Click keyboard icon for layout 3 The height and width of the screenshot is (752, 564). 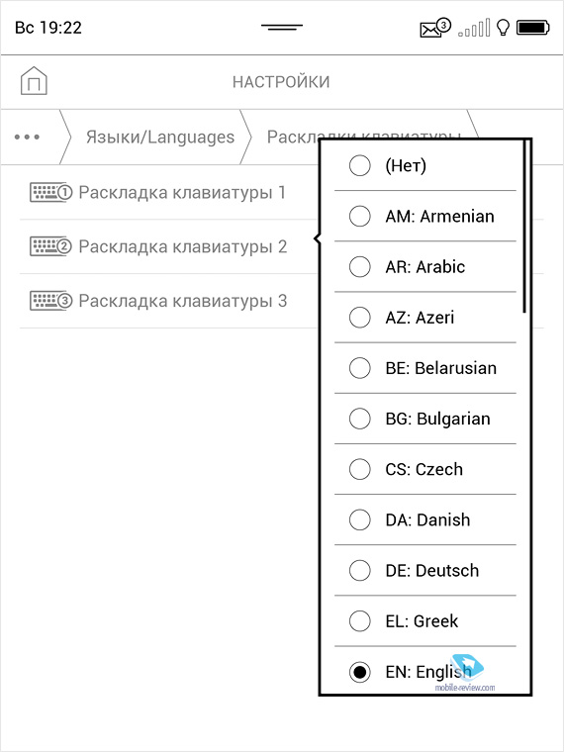click(x=50, y=301)
